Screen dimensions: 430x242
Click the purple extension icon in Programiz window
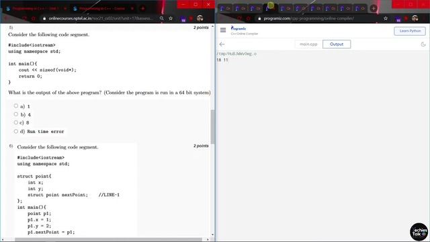click(398, 19)
